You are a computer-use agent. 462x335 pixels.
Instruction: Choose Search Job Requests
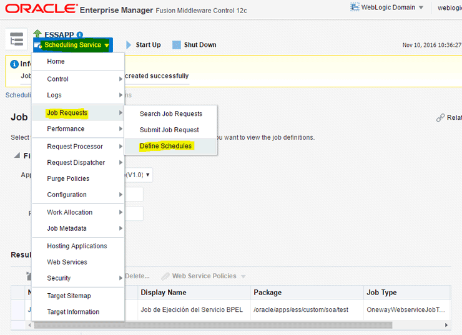(x=171, y=114)
